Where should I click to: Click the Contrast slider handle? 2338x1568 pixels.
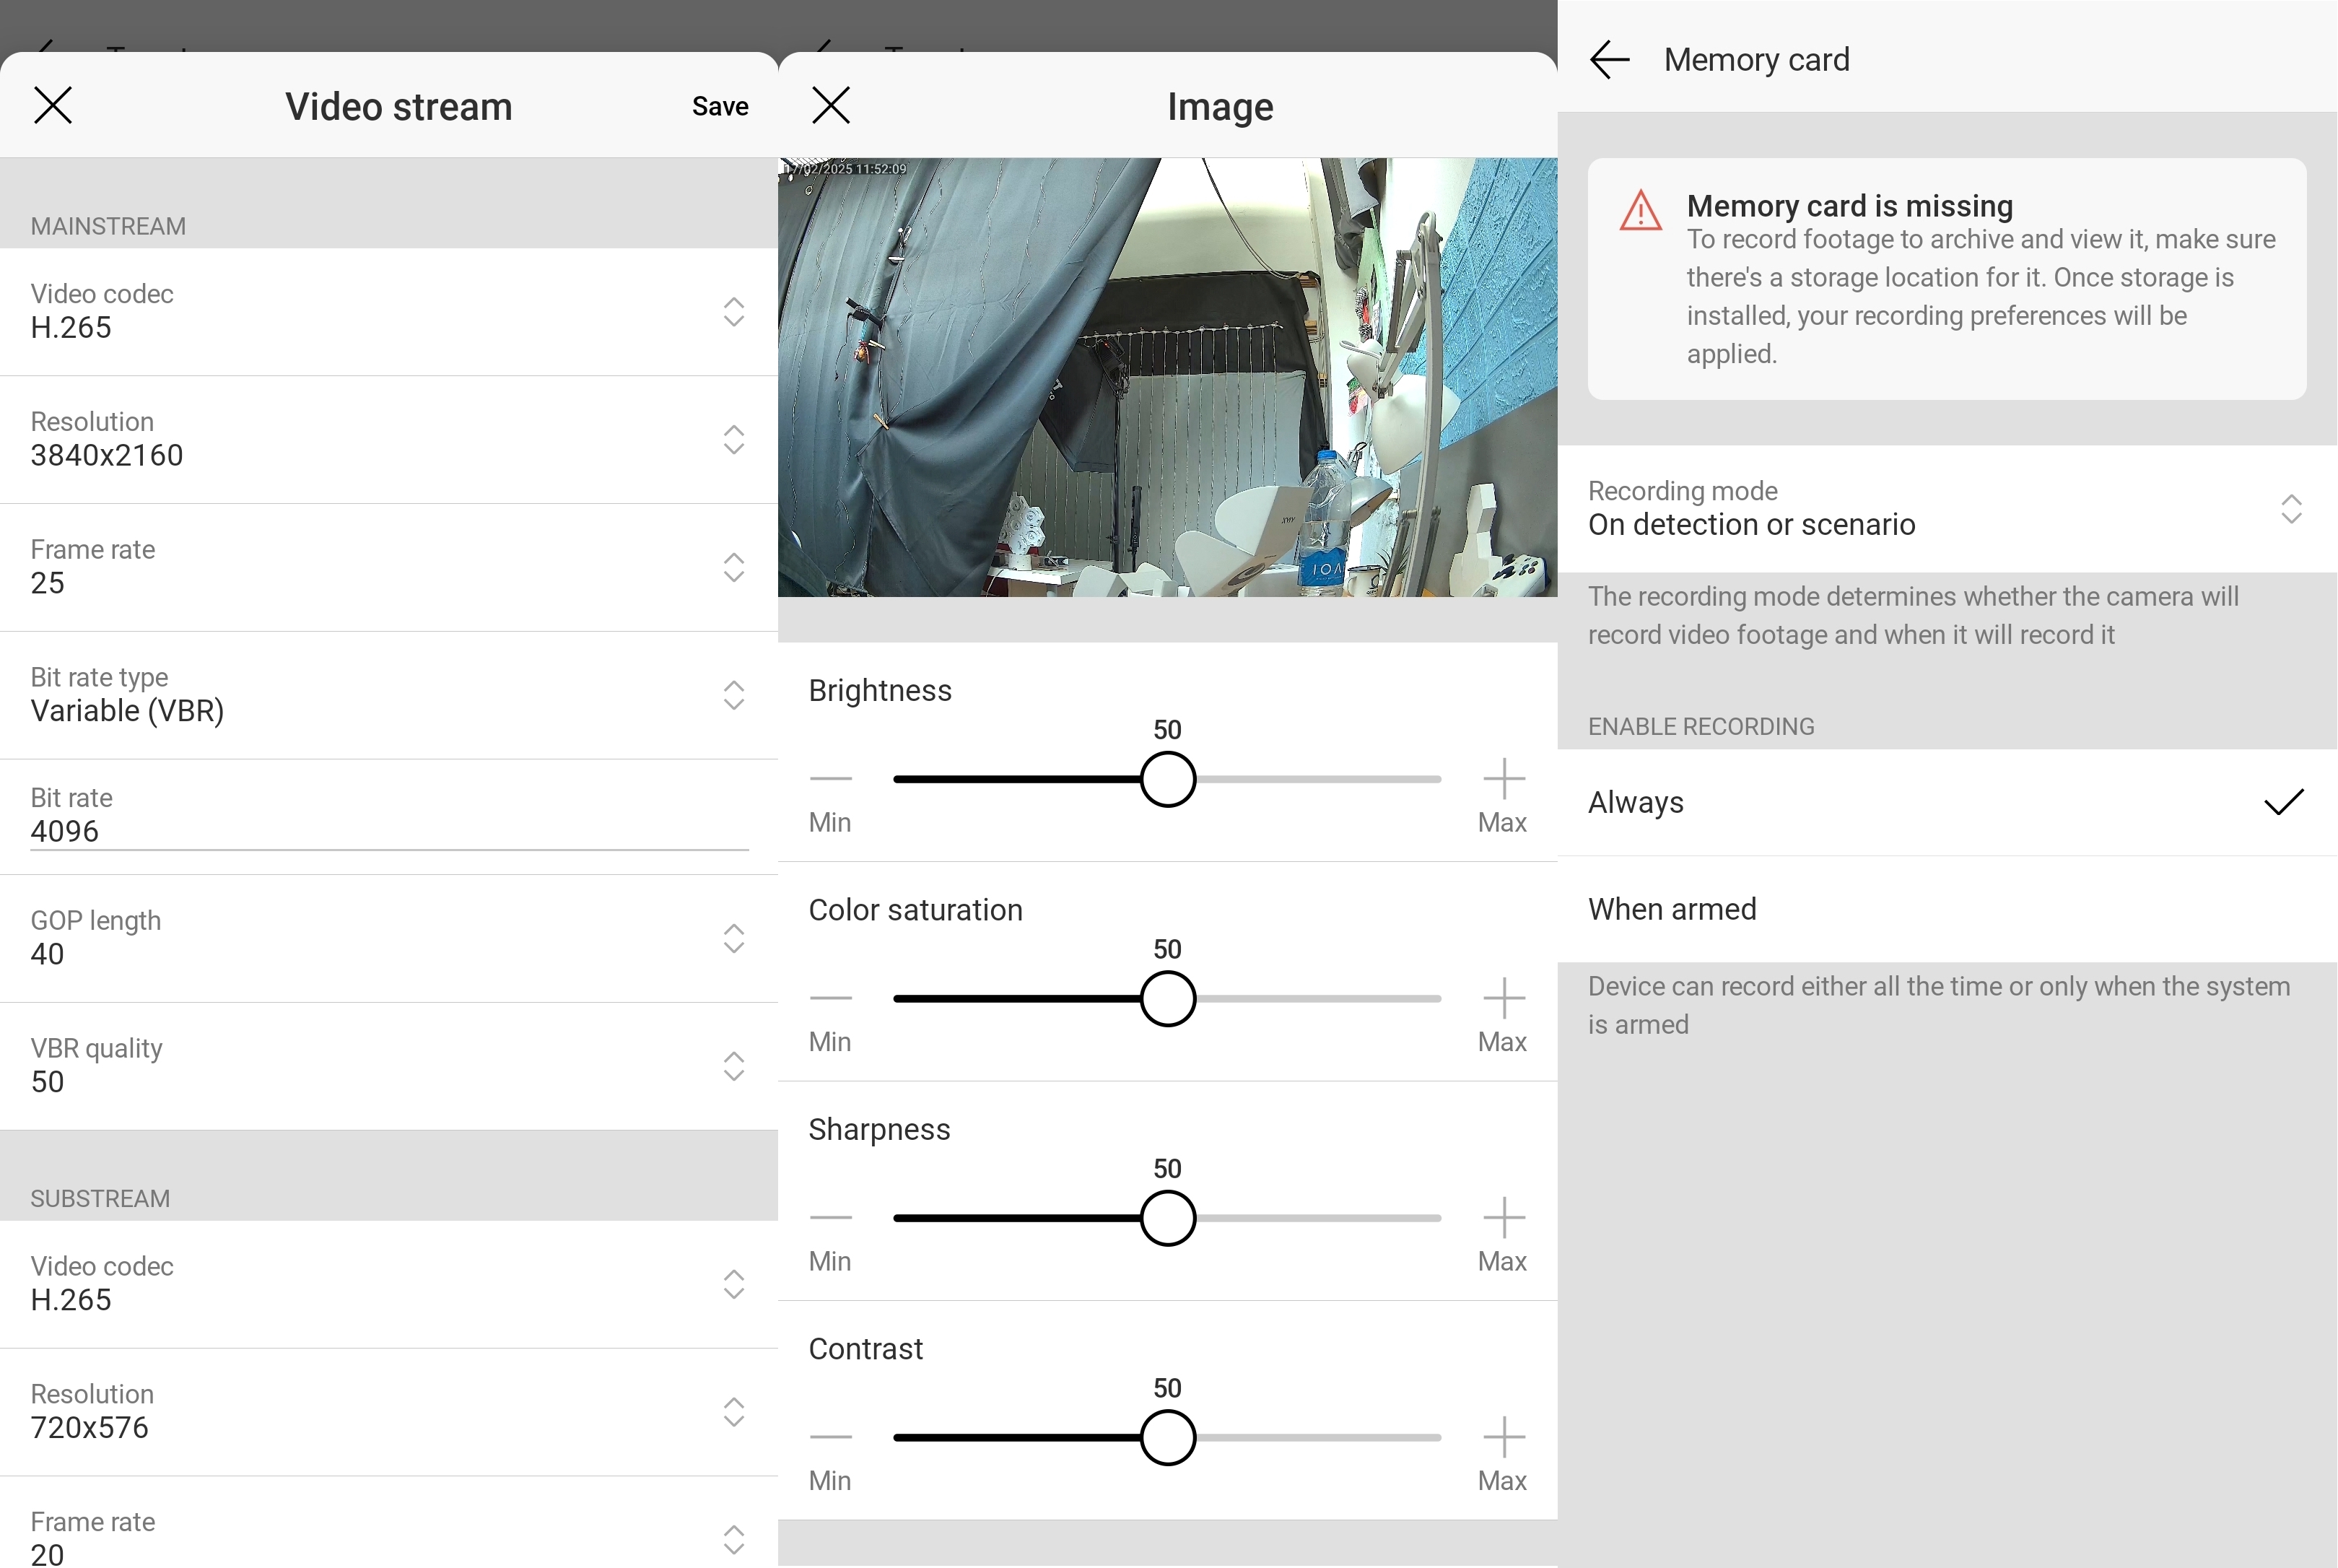pos(1167,1437)
